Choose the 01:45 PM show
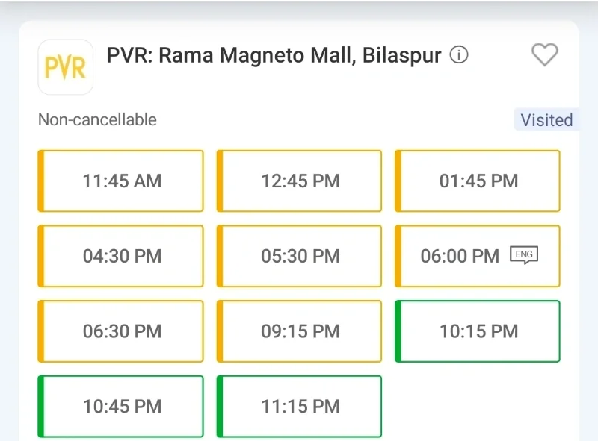The image size is (598, 441). (x=478, y=181)
